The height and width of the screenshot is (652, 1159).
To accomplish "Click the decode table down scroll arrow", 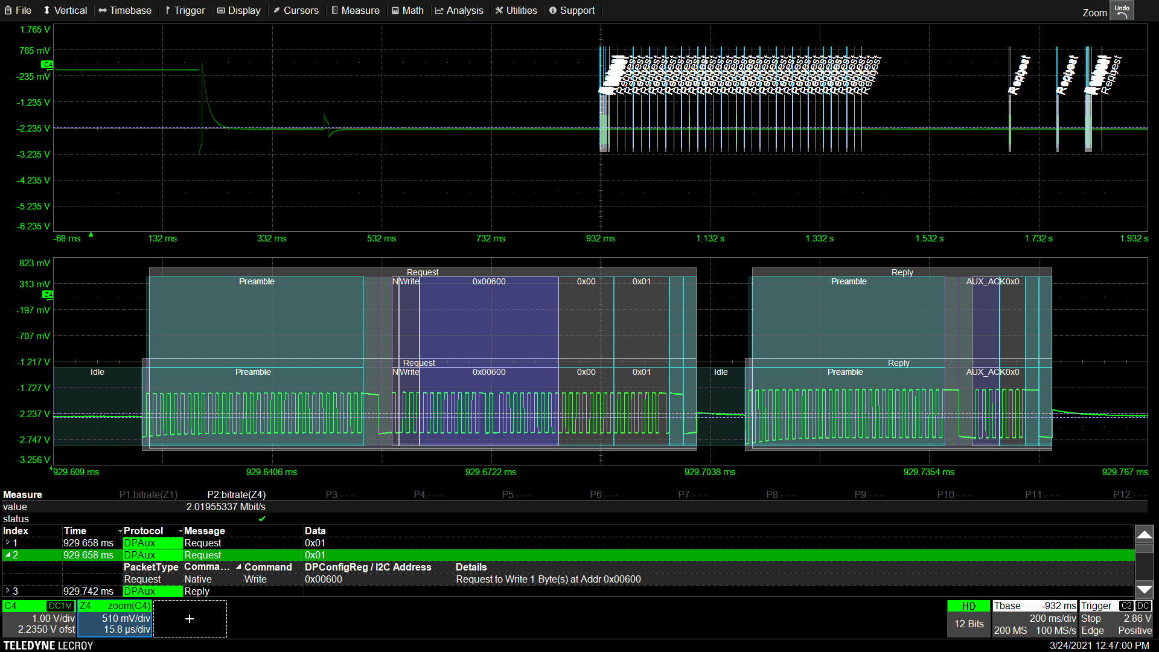I will (x=1145, y=589).
